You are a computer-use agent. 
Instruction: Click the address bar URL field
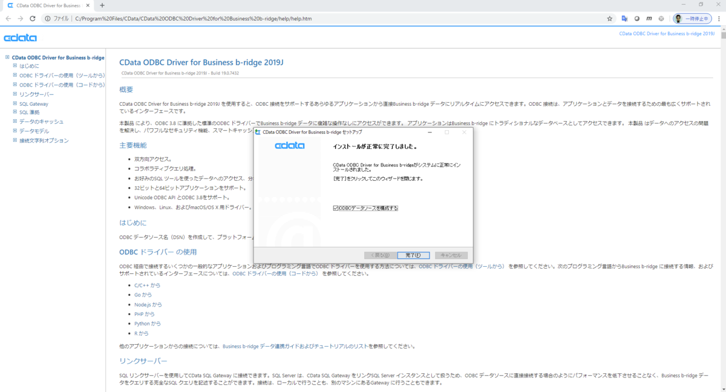(x=327, y=19)
